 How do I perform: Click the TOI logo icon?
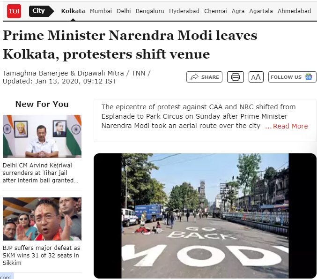14,11
